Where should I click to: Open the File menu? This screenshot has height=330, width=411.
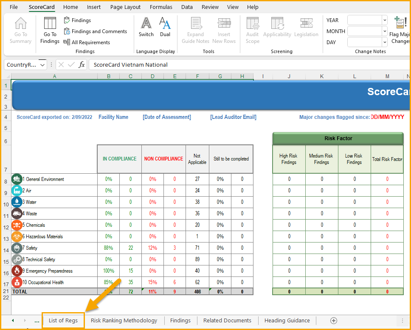(14, 7)
